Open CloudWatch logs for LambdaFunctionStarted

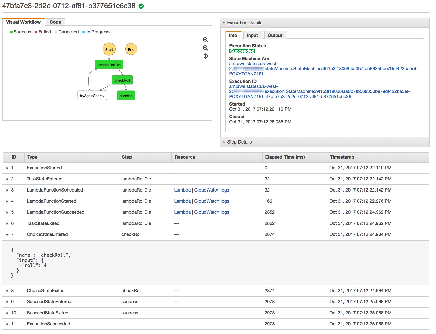(x=211, y=201)
